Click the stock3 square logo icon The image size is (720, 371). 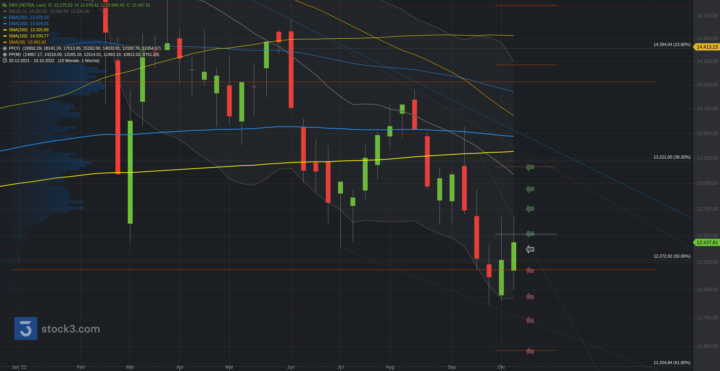tap(26, 329)
